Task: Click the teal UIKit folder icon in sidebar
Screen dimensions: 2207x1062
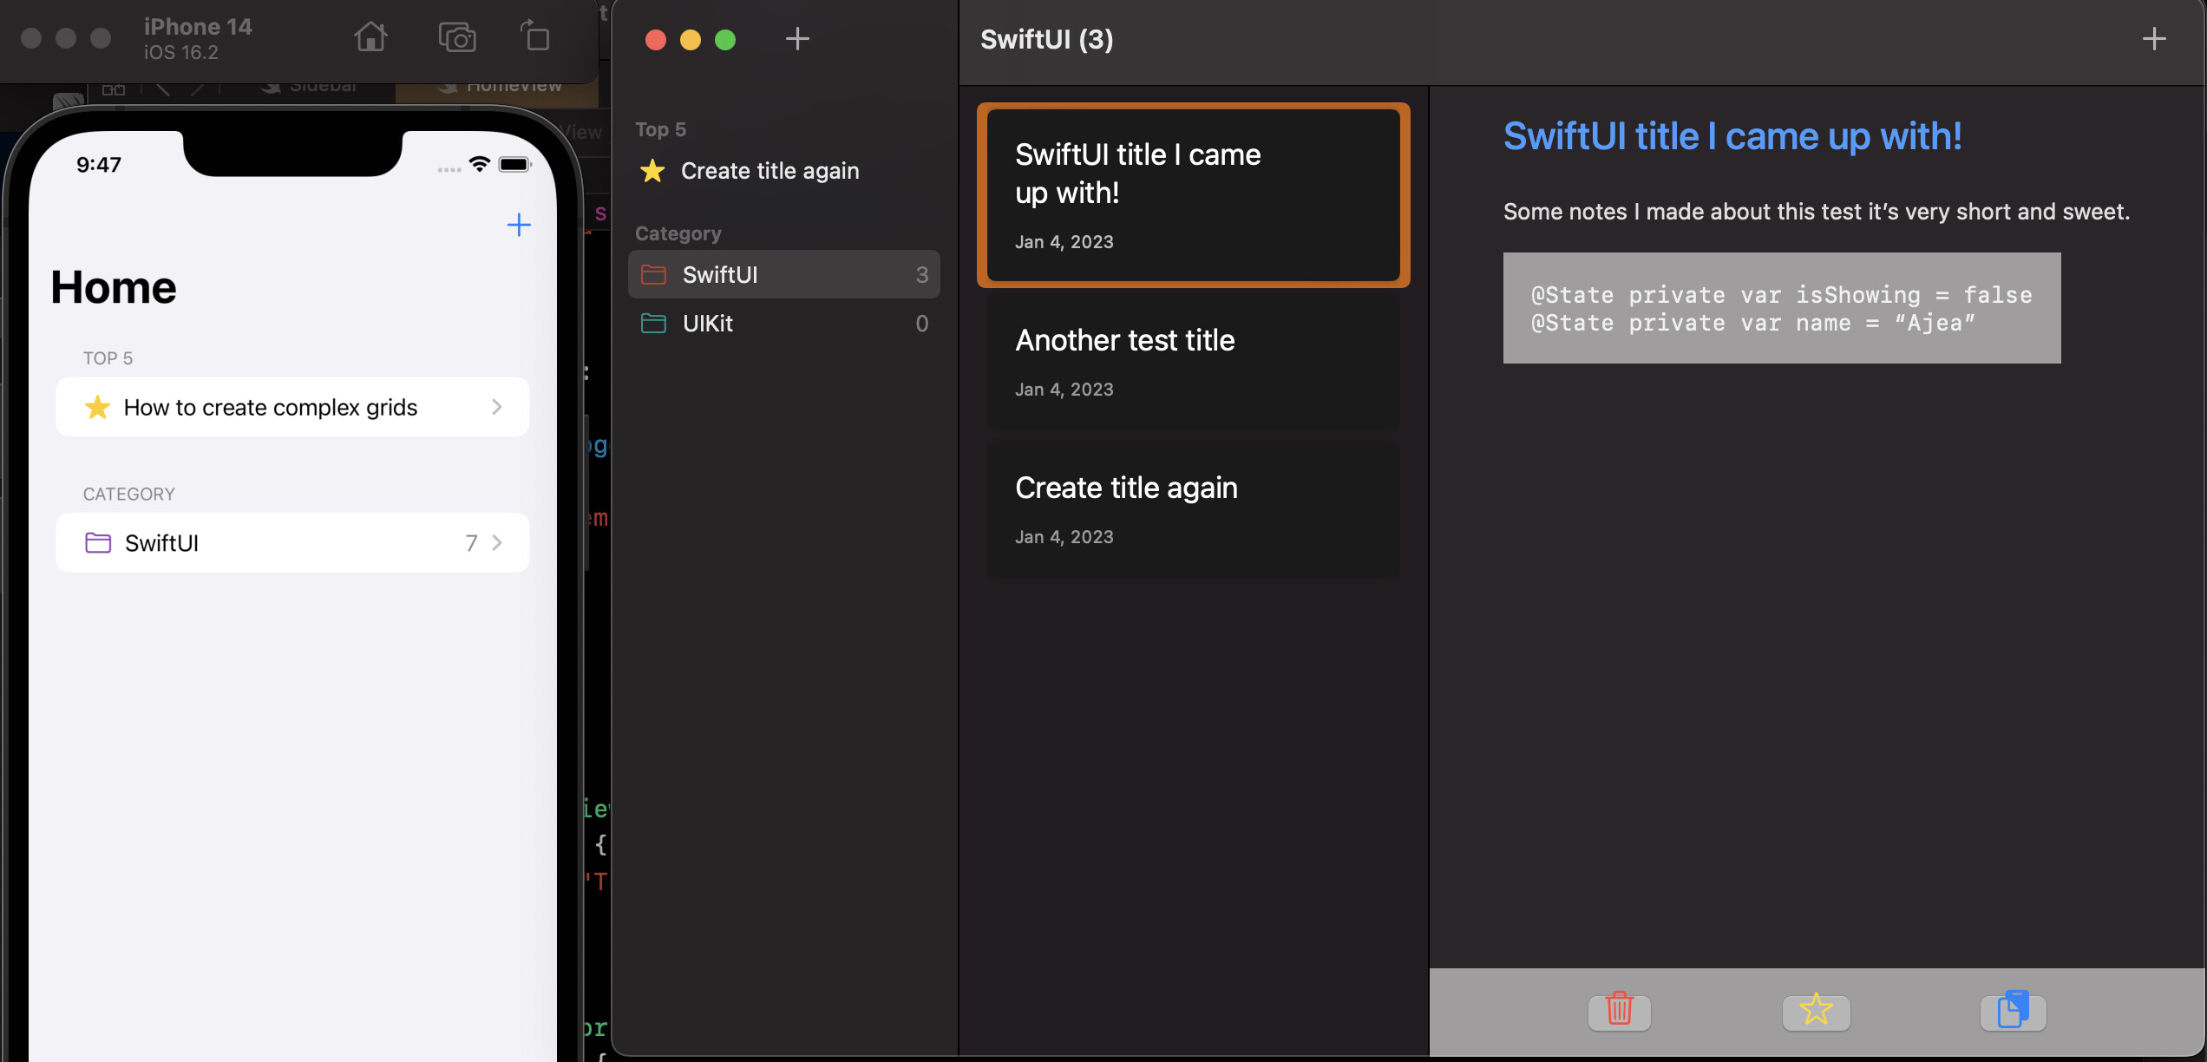Action: (x=653, y=324)
